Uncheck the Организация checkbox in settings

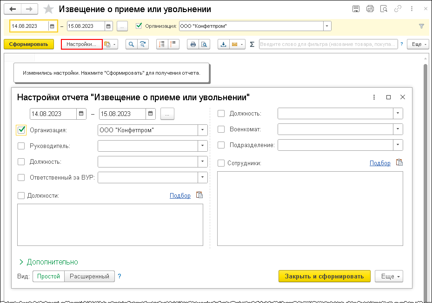(x=21, y=130)
